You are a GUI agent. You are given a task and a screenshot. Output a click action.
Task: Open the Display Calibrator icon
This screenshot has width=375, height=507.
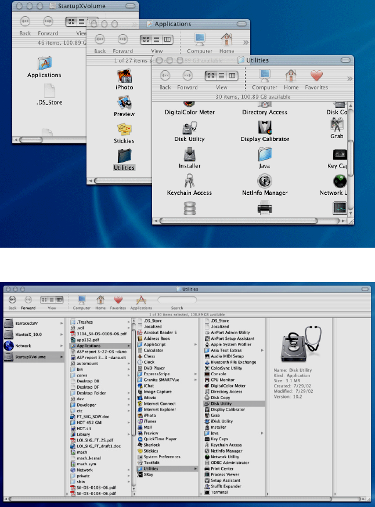(x=264, y=126)
